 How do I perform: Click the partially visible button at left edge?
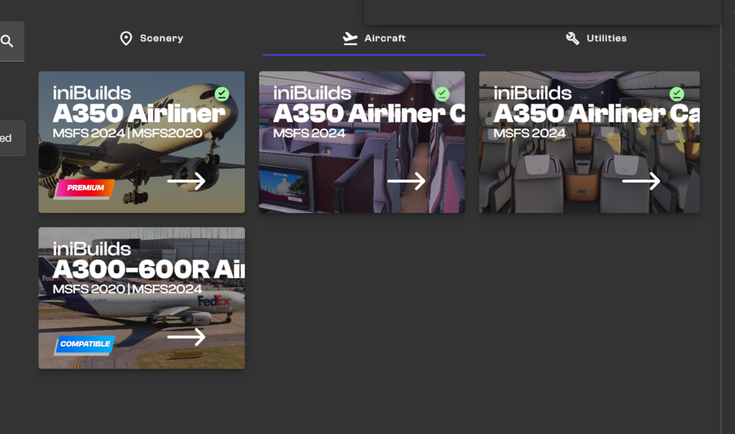(x=10, y=138)
